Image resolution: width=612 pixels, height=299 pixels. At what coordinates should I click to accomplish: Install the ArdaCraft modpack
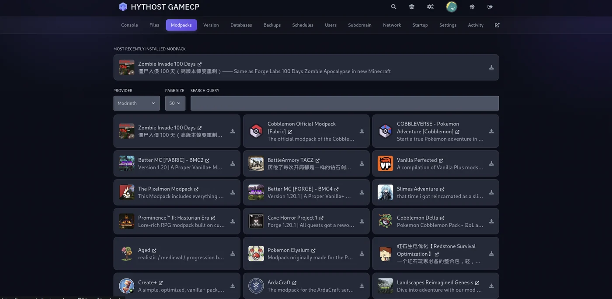tap(362, 286)
